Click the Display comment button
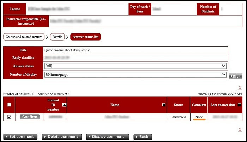 coord(107,137)
